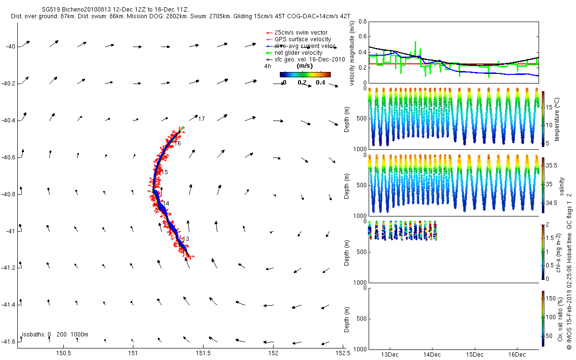This screenshot has width=576, height=360.
Task: Click the red swim vector legend marker
Action: tap(268, 33)
